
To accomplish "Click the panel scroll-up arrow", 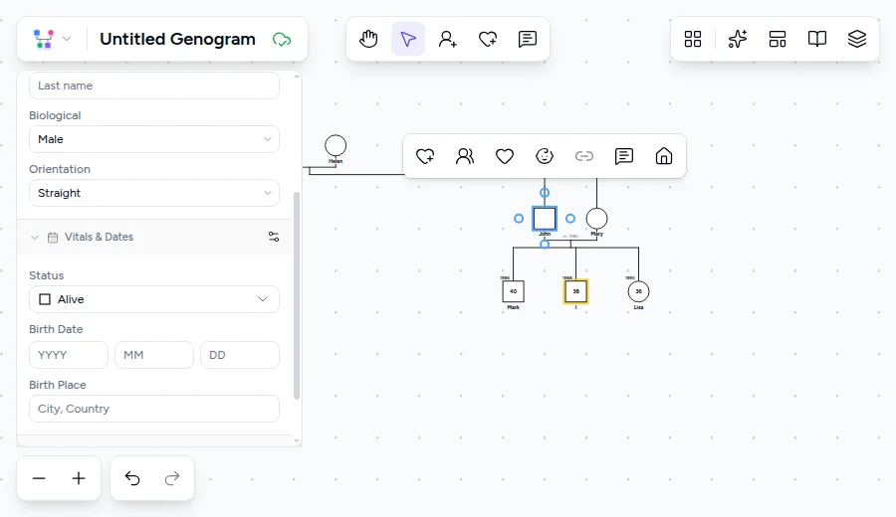I will pyautogui.click(x=297, y=77).
